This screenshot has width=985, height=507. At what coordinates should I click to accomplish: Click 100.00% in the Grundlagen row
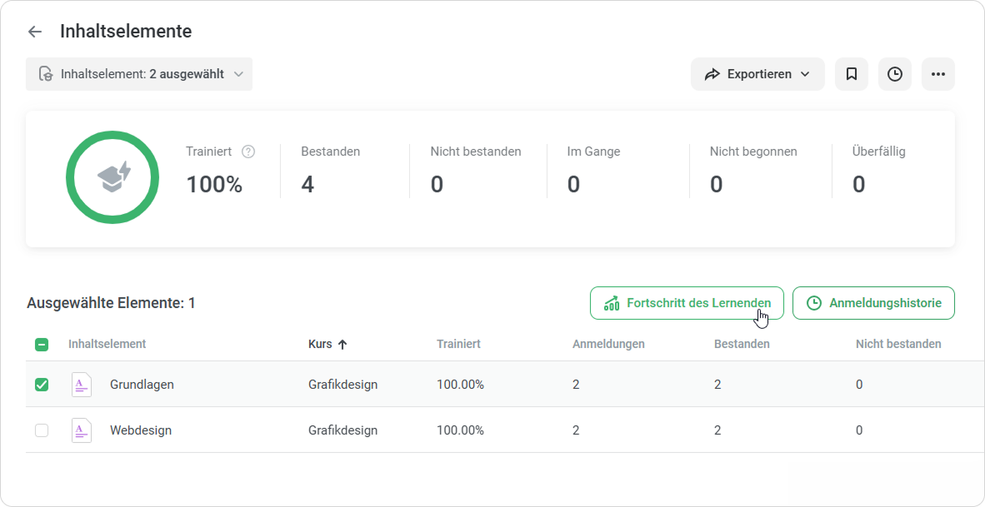(461, 385)
